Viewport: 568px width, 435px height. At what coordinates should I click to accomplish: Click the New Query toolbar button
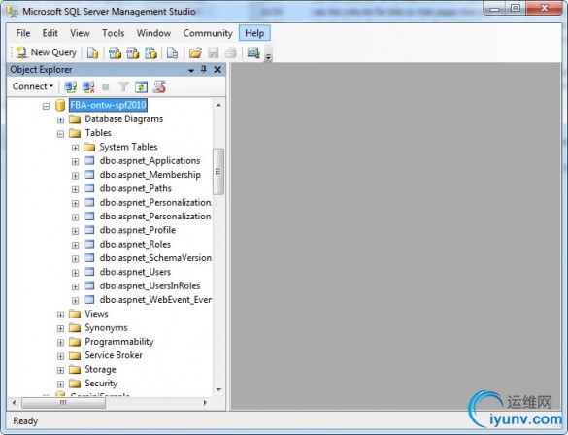[x=46, y=52]
